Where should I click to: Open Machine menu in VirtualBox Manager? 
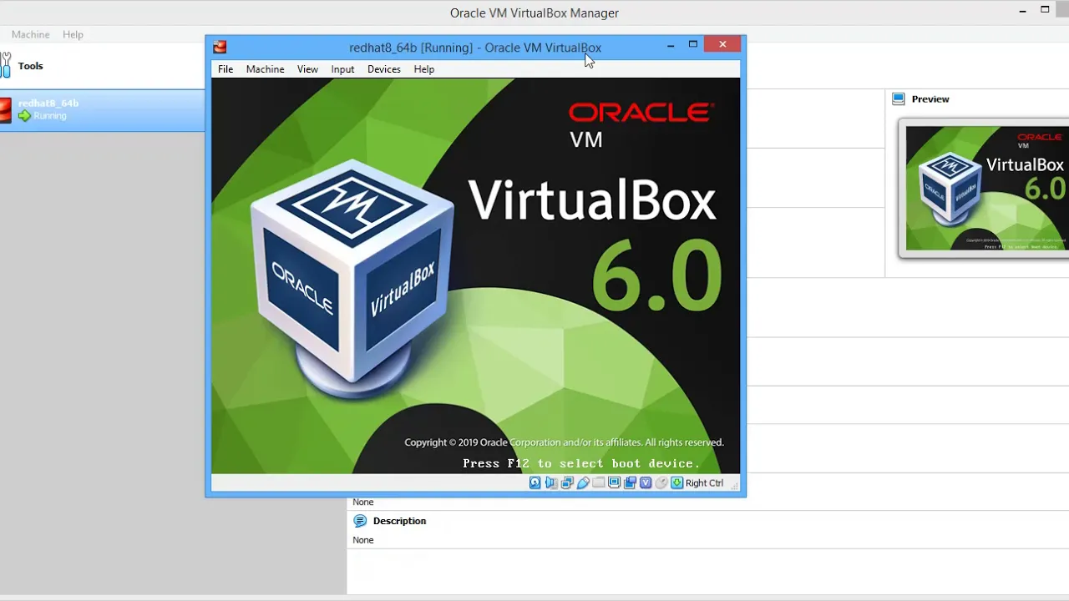[30, 34]
